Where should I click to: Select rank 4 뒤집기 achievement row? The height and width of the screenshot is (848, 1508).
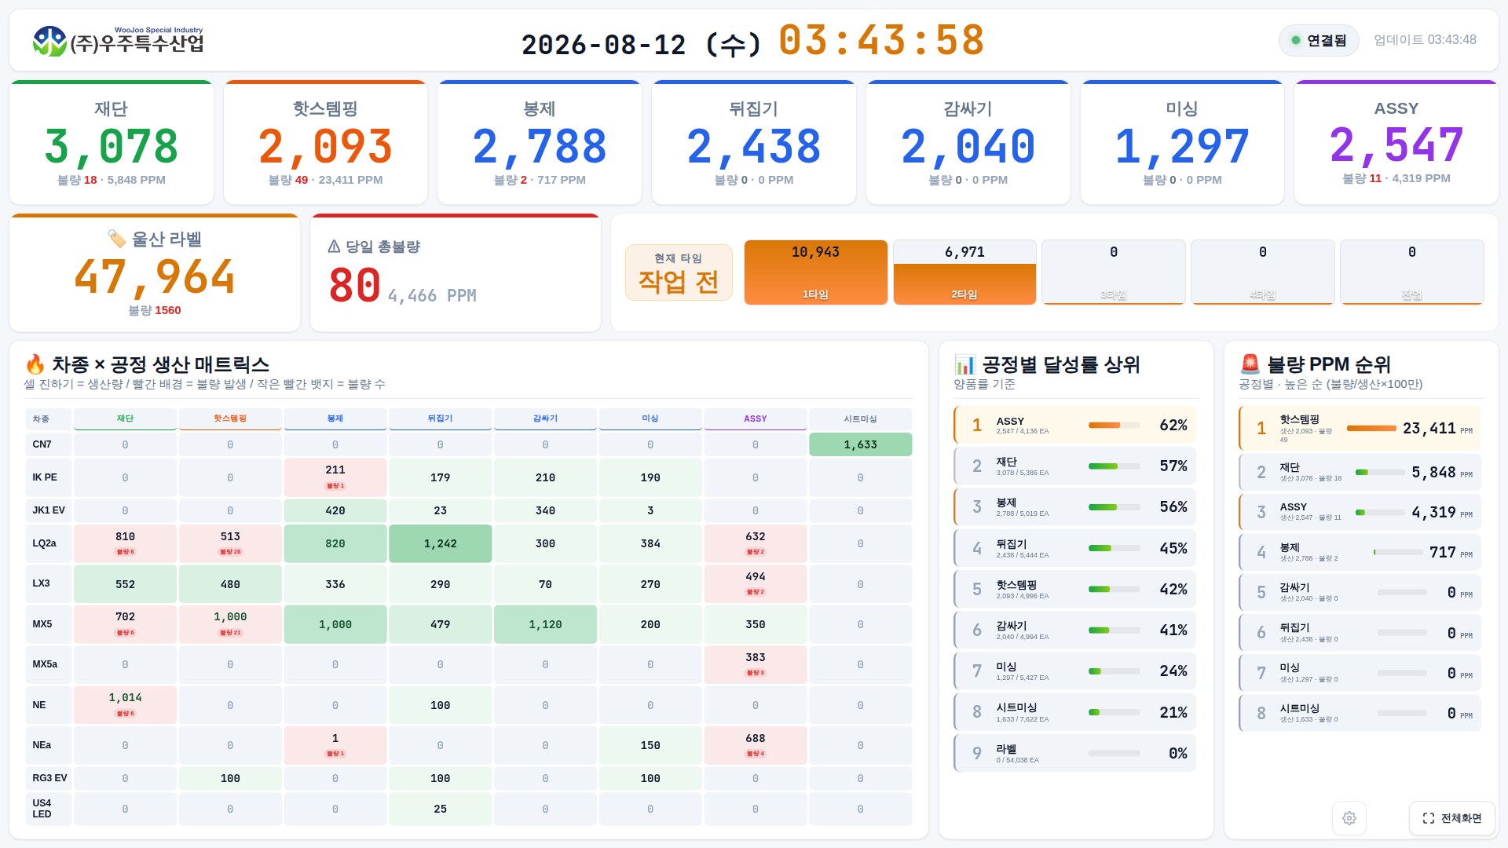point(1074,548)
